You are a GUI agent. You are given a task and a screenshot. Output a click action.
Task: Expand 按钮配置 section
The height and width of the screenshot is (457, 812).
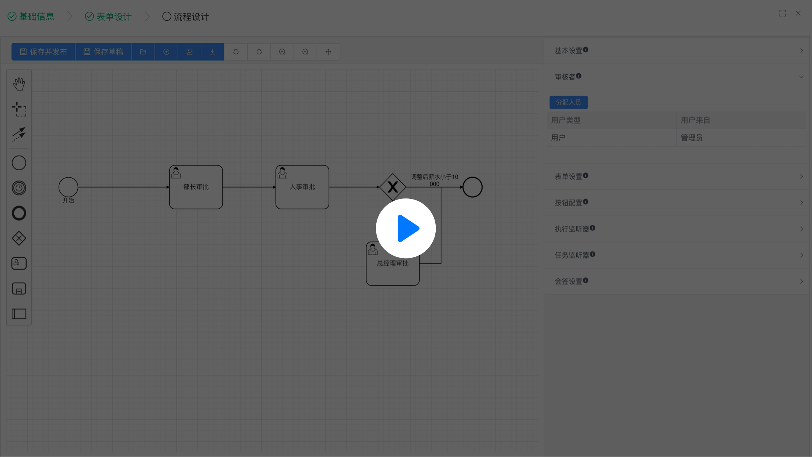point(677,203)
